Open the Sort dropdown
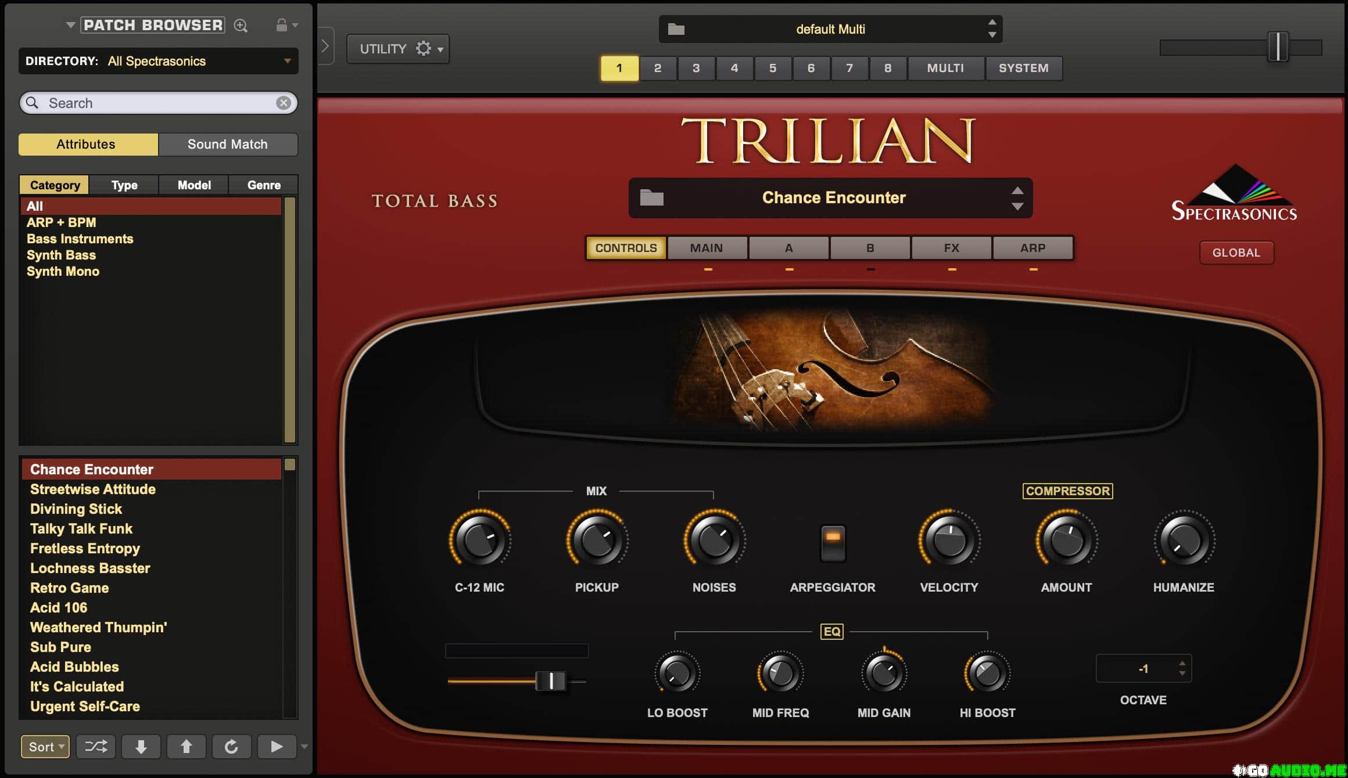The image size is (1348, 778). coord(45,746)
